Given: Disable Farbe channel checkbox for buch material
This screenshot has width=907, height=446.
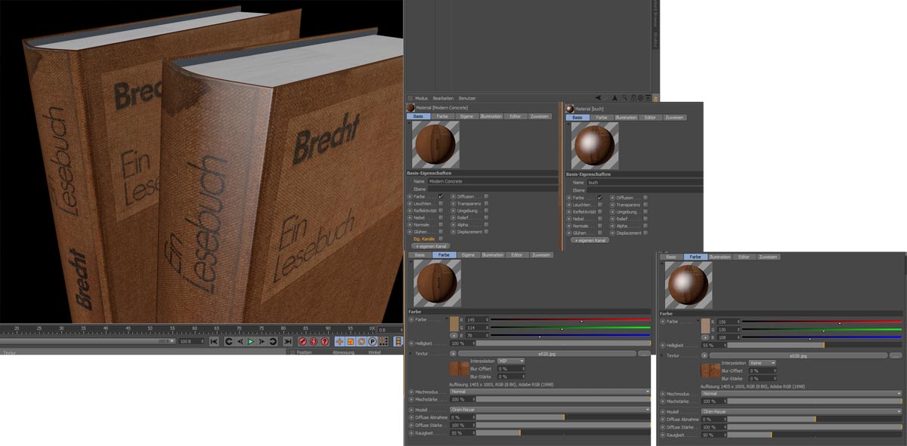Looking at the screenshot, I should click(x=599, y=197).
